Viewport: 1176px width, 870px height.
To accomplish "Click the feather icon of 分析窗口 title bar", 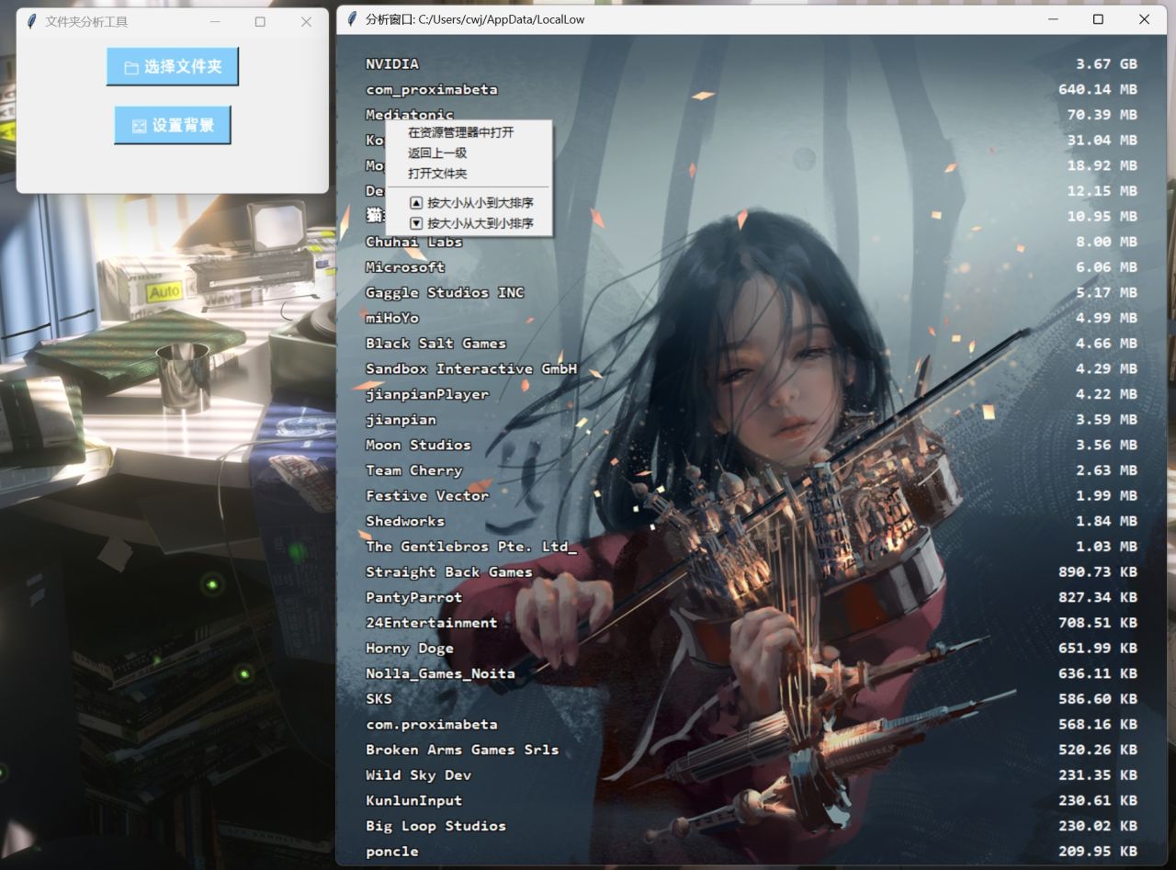I will click(x=352, y=18).
